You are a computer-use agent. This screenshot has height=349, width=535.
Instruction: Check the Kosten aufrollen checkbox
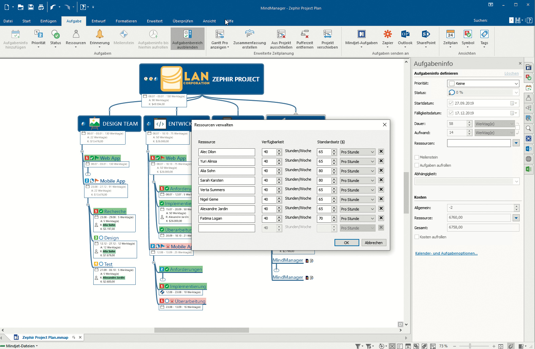(417, 237)
